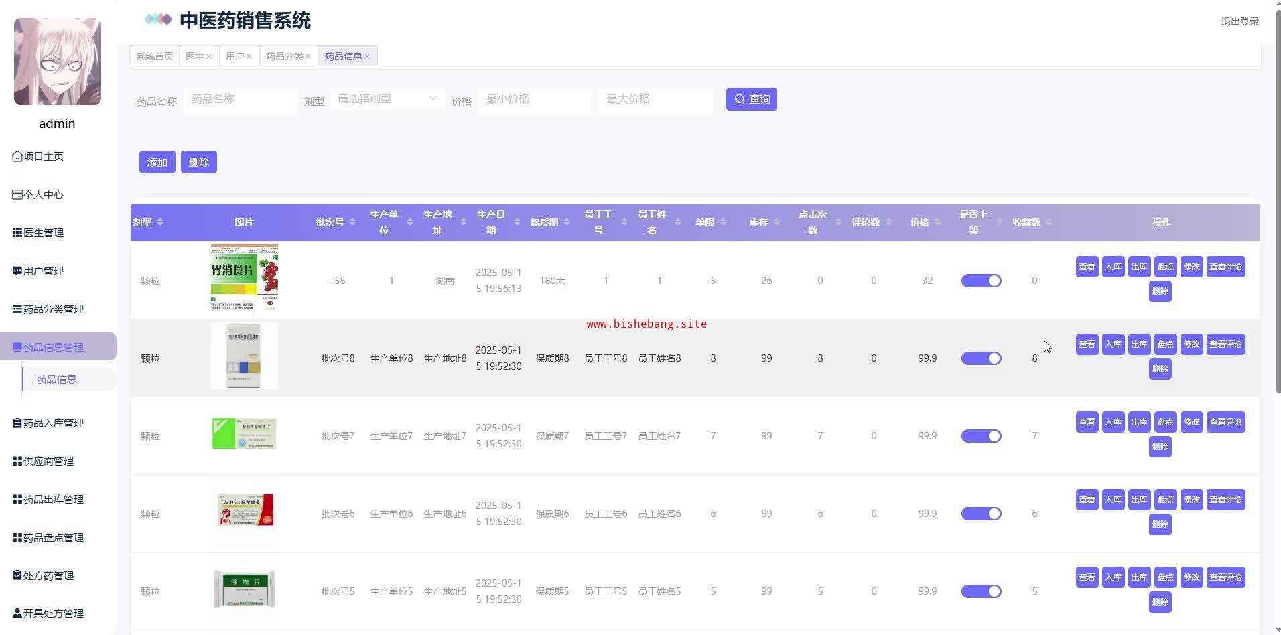The image size is (1281, 635).
Task: Click the 胃消食片 product thumbnail
Action: click(x=244, y=278)
